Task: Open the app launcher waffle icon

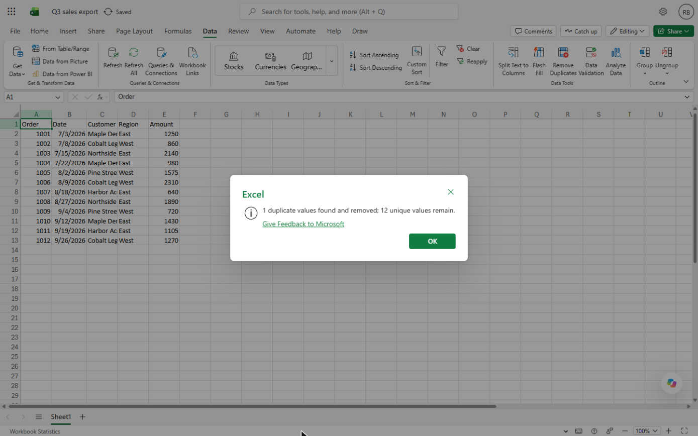Action: (x=12, y=12)
